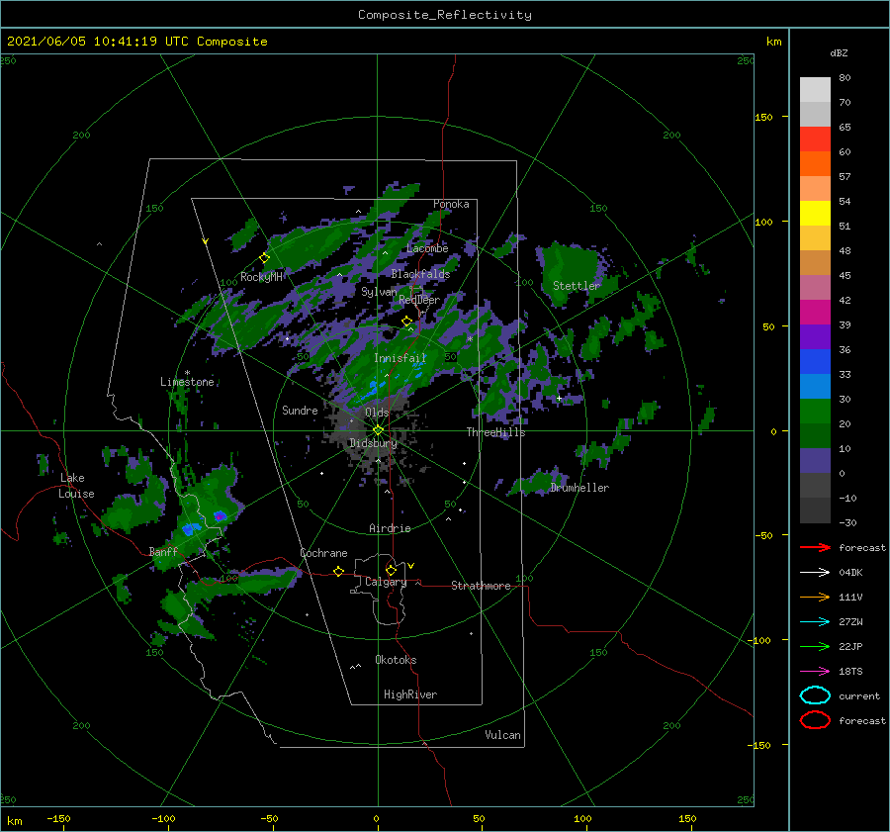The height and width of the screenshot is (832, 890).
Task: Click the yellow diamond at the radar center
Action: click(x=378, y=430)
